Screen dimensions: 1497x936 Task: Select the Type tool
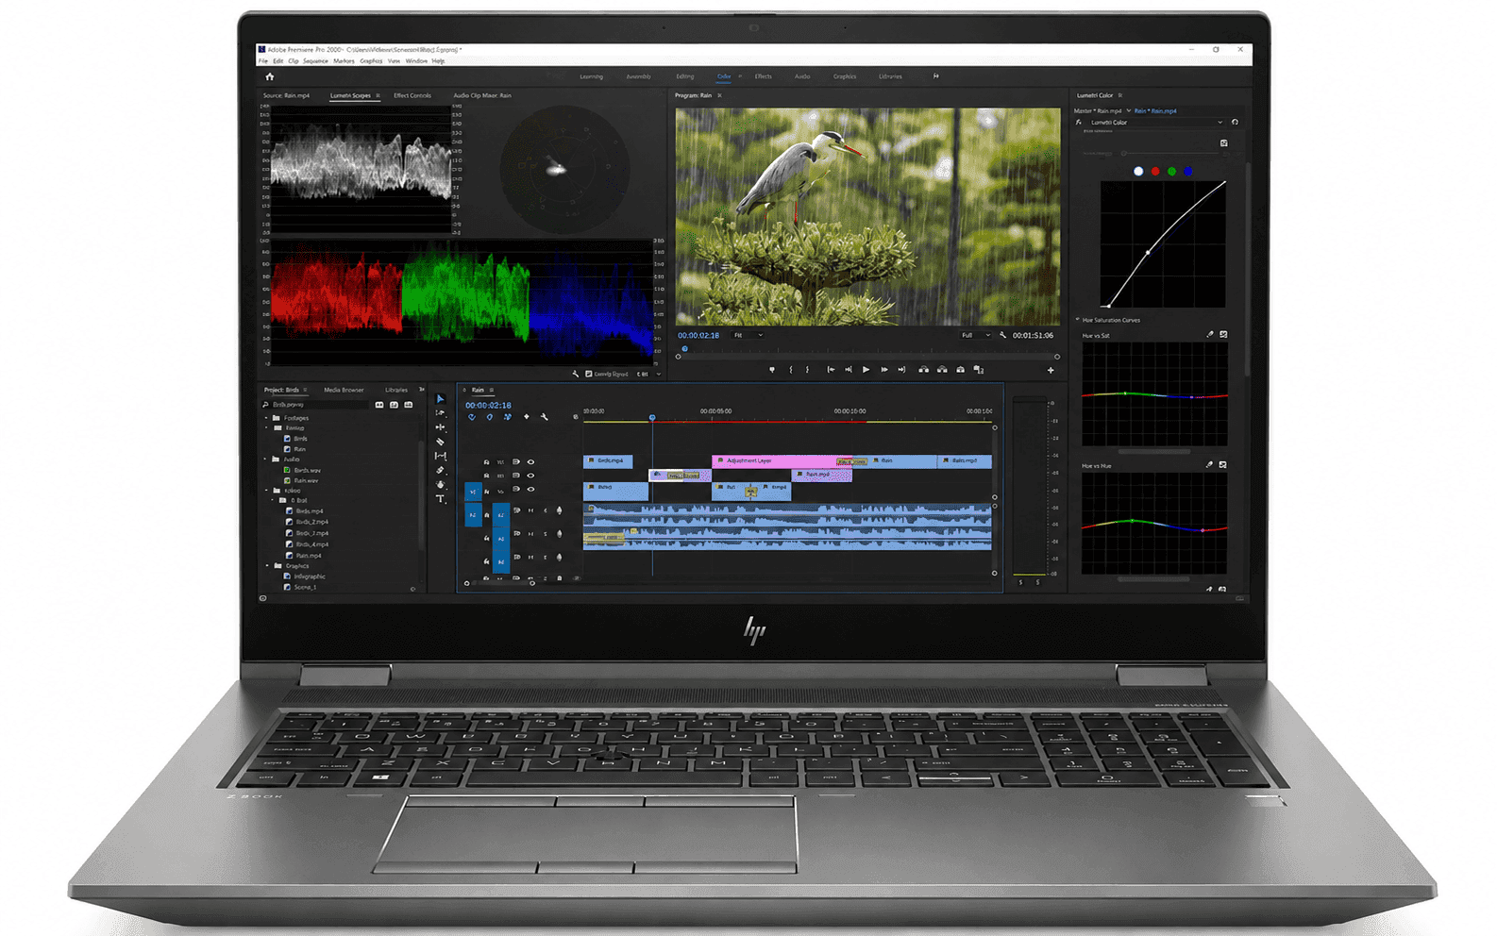click(440, 498)
